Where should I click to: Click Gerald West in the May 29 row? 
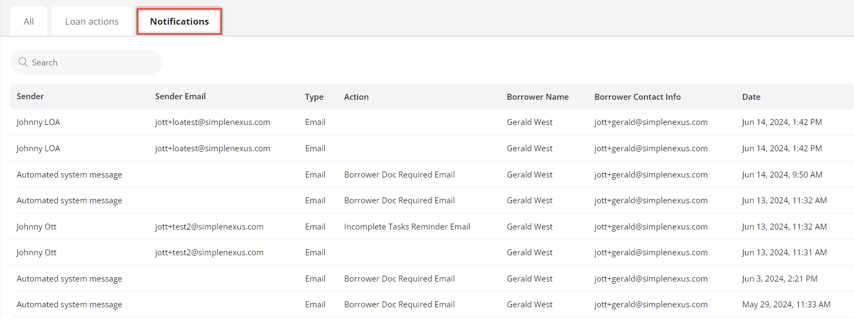[x=529, y=305]
